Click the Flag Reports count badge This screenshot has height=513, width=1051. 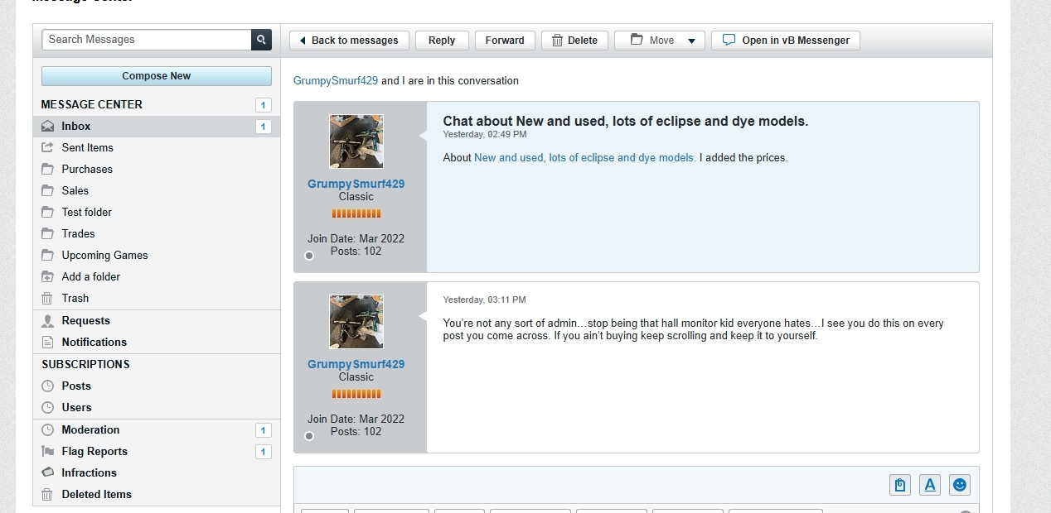coord(264,452)
